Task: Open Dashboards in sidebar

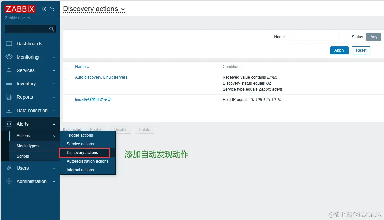Action: (x=29, y=44)
